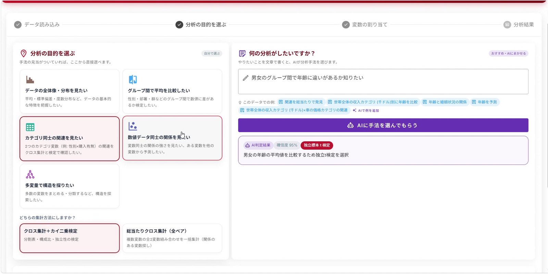Click the AIで例を追加 link

(366, 110)
